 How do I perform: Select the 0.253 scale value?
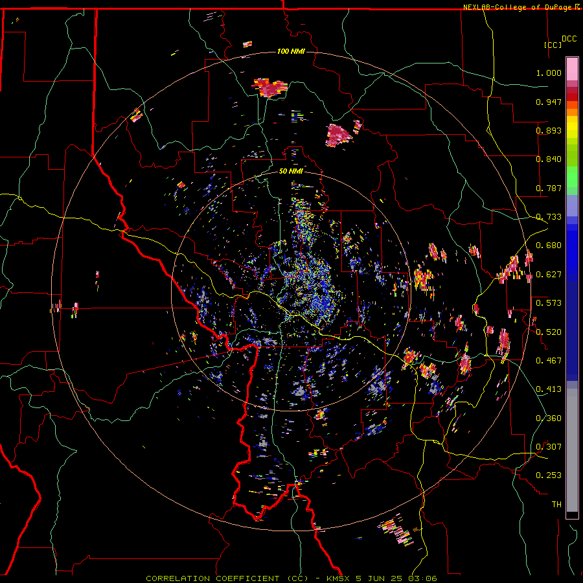click(549, 475)
